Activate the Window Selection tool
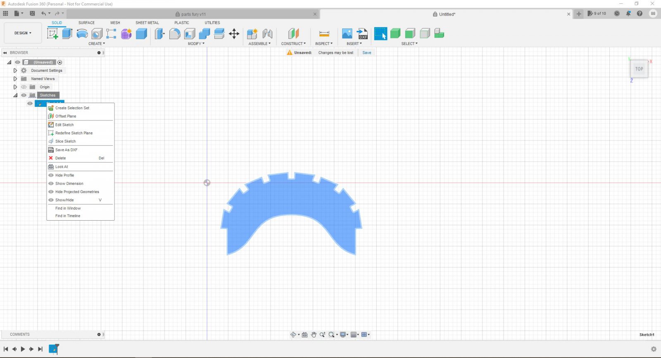 381,34
